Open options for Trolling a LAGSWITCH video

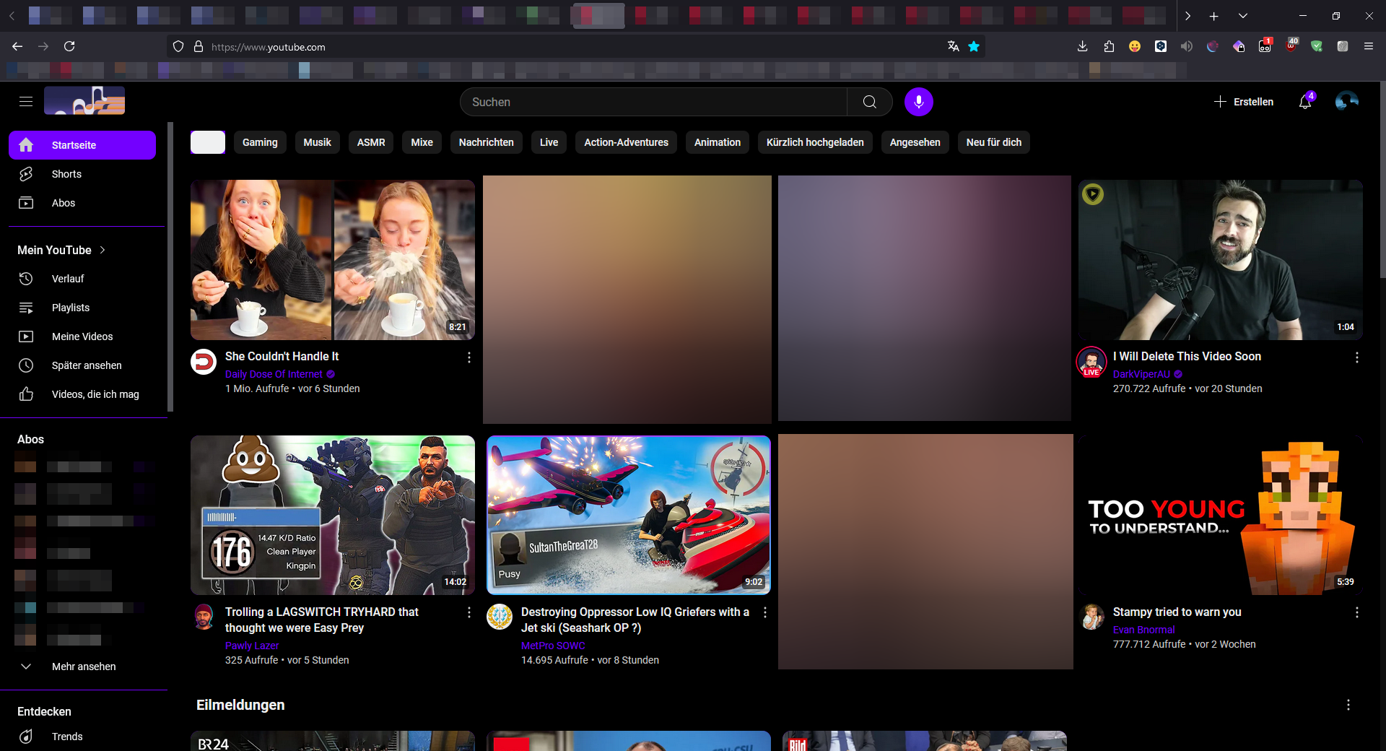tap(469, 612)
